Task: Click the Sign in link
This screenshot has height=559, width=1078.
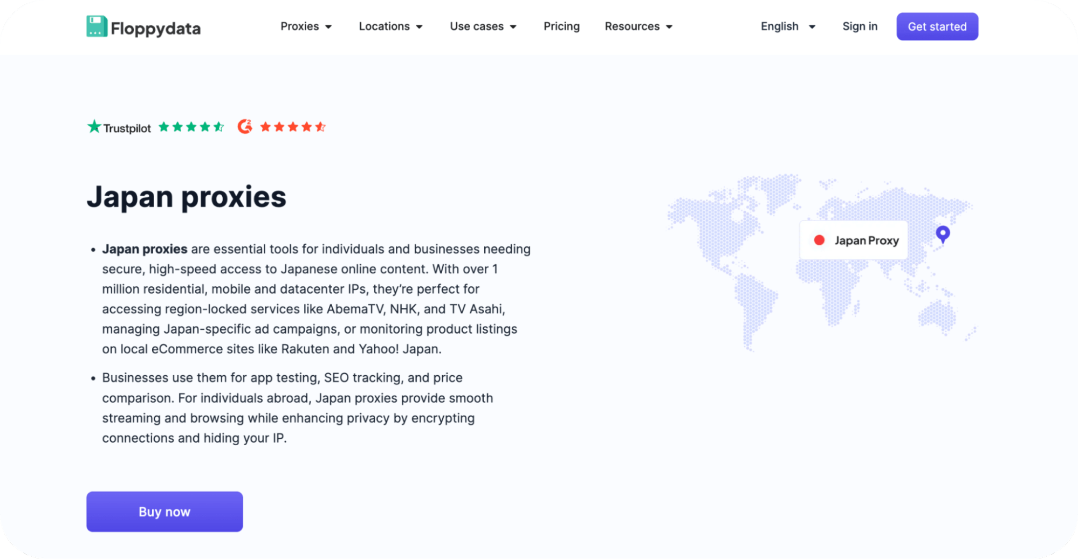Action: click(860, 26)
